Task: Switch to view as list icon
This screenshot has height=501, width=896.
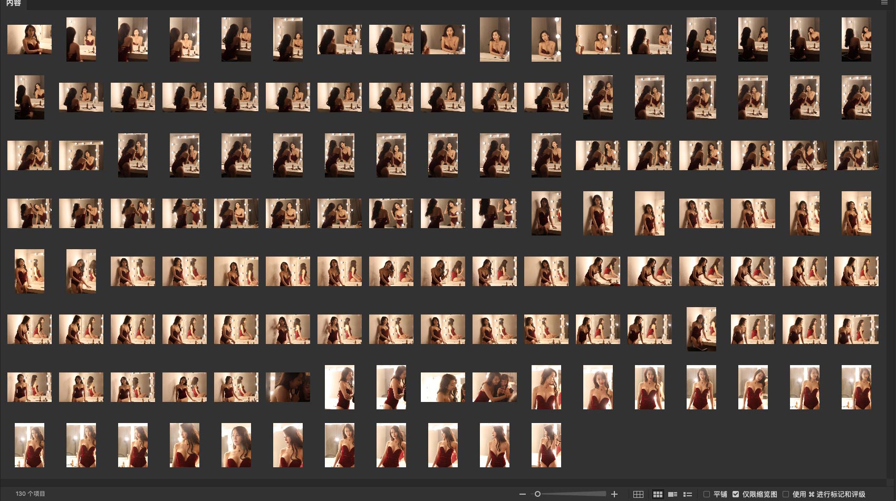Action: [x=687, y=494]
